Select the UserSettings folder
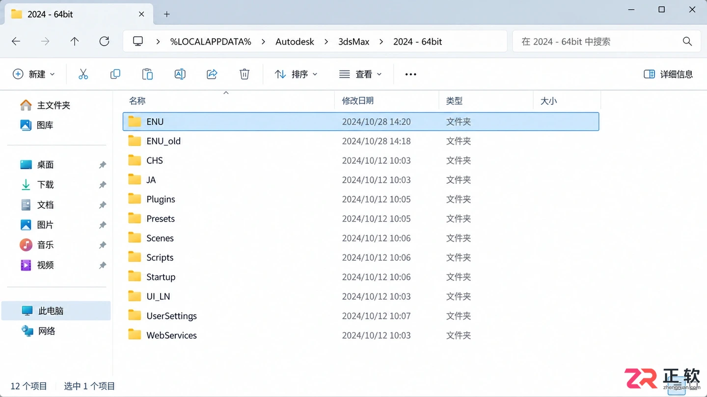Image resolution: width=707 pixels, height=397 pixels. (361, 316)
